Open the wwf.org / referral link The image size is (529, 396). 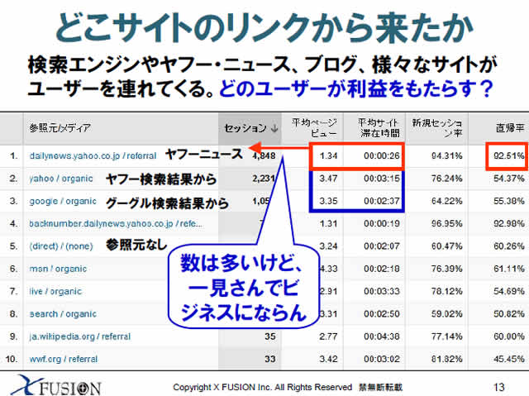[64, 359]
